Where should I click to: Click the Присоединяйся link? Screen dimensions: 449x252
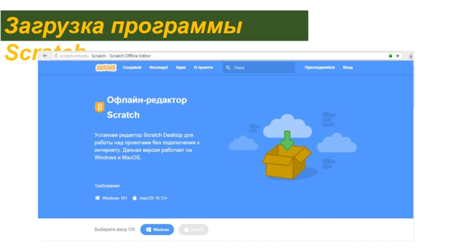coord(319,67)
